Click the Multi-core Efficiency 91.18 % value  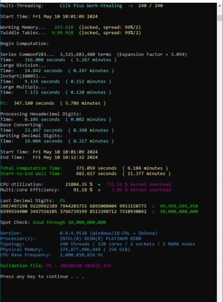pos(83,190)
